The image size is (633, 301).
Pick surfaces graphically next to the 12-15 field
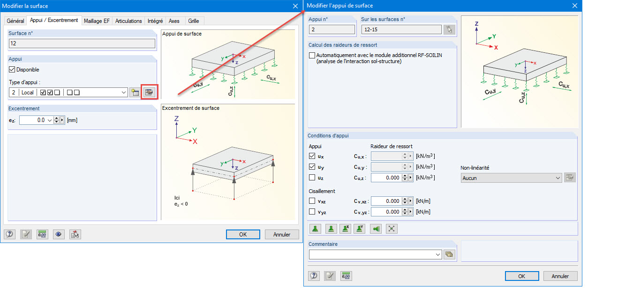pyautogui.click(x=449, y=30)
